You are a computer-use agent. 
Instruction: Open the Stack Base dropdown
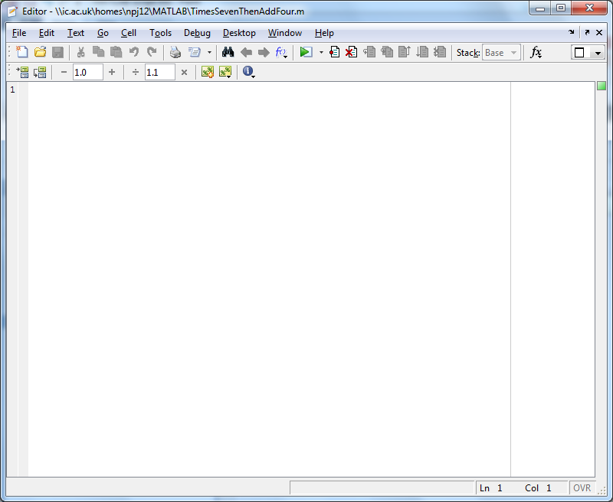[x=502, y=52]
